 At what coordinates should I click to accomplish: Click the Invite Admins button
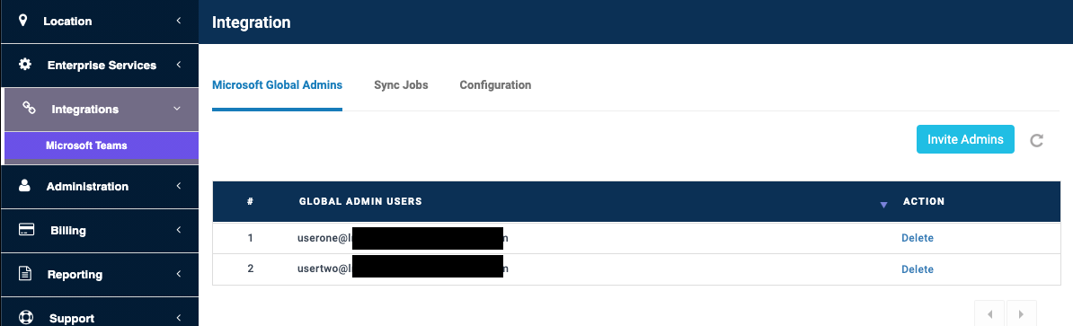pyautogui.click(x=965, y=139)
